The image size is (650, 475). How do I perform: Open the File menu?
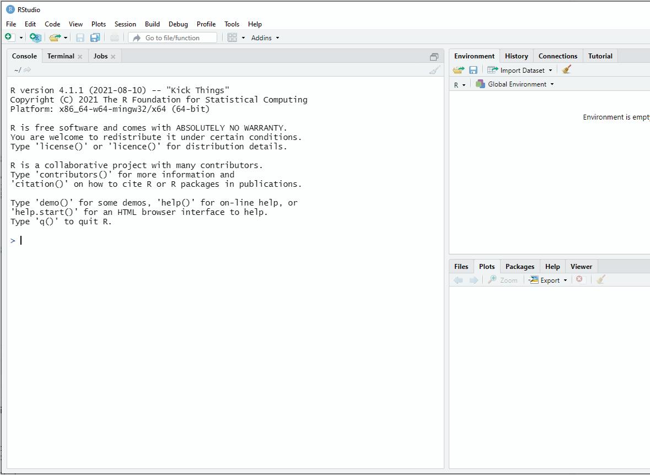(11, 24)
